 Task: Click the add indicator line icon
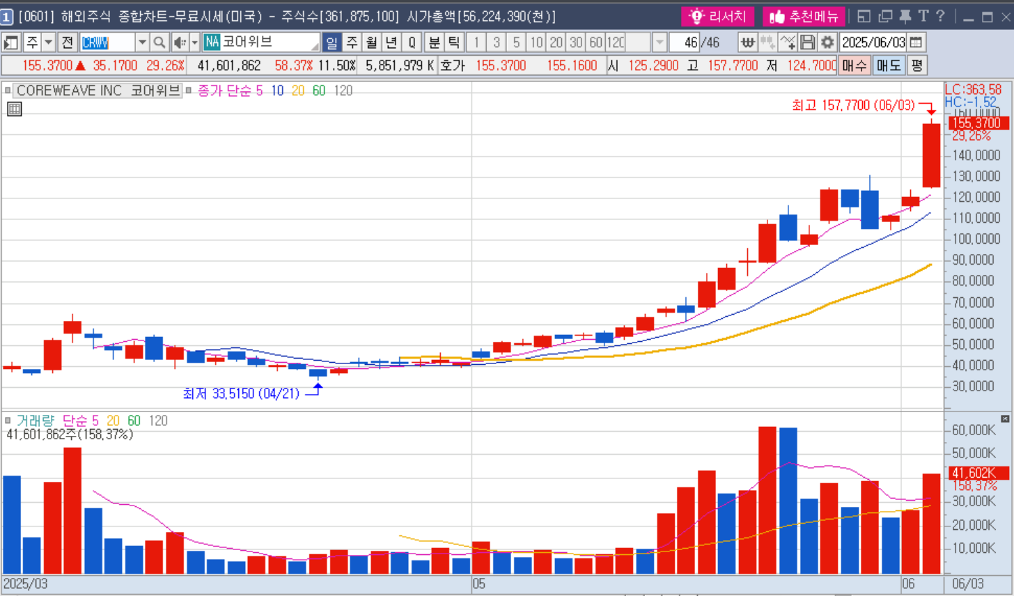point(788,42)
